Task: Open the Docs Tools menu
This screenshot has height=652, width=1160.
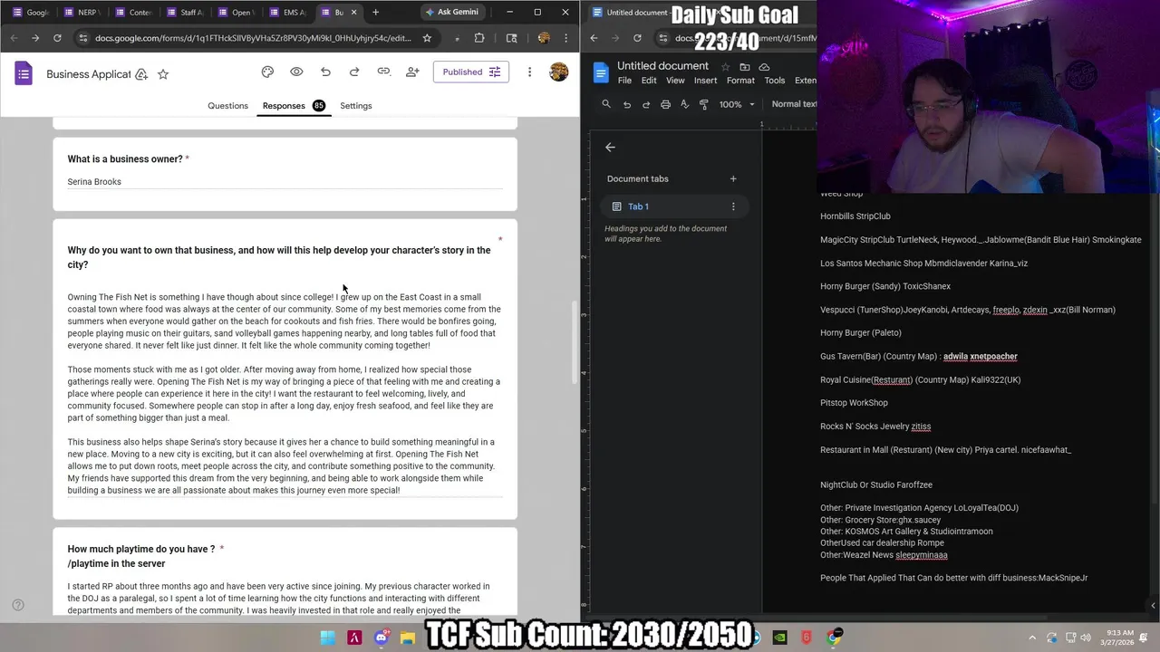Action: pos(775,81)
